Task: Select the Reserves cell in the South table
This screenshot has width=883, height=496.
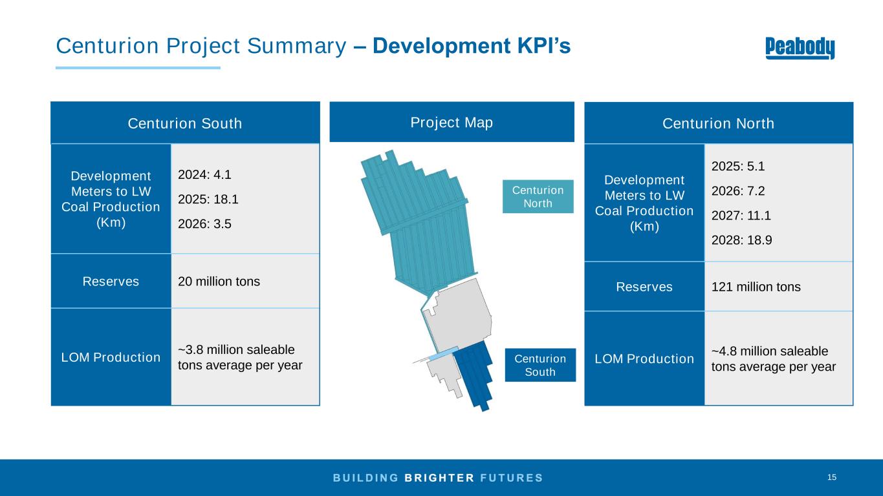Action: pos(111,282)
